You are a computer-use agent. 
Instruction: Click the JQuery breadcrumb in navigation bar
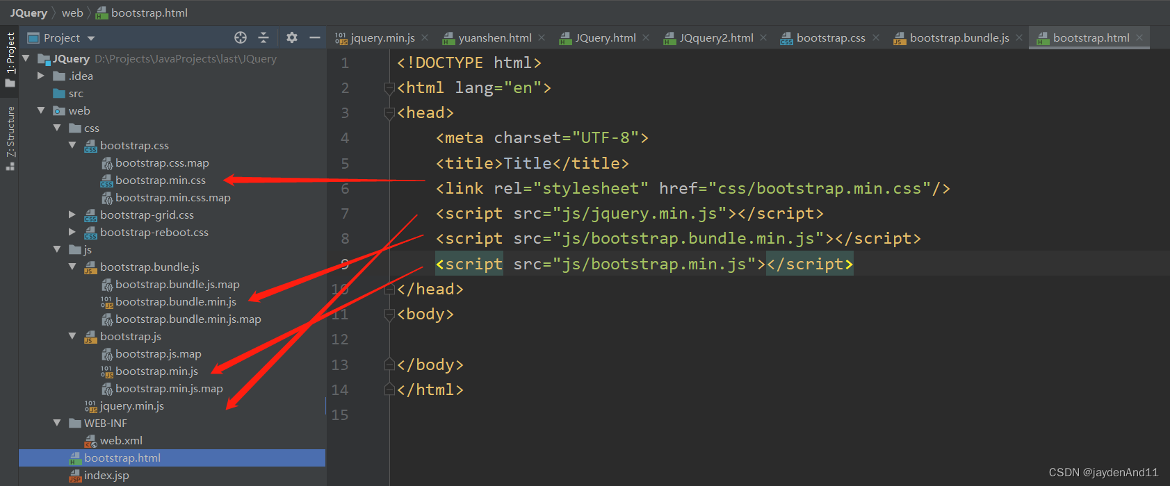[x=29, y=12]
